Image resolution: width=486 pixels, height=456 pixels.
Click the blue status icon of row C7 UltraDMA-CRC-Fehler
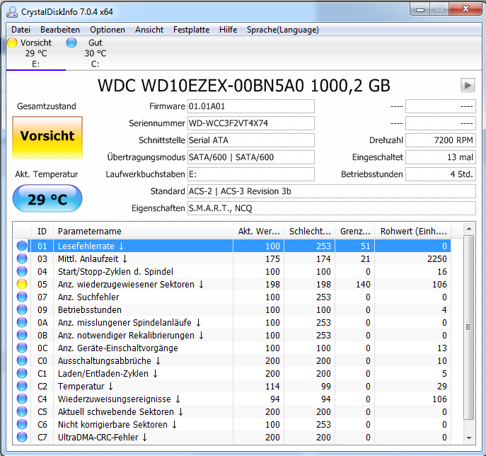pos(22,437)
